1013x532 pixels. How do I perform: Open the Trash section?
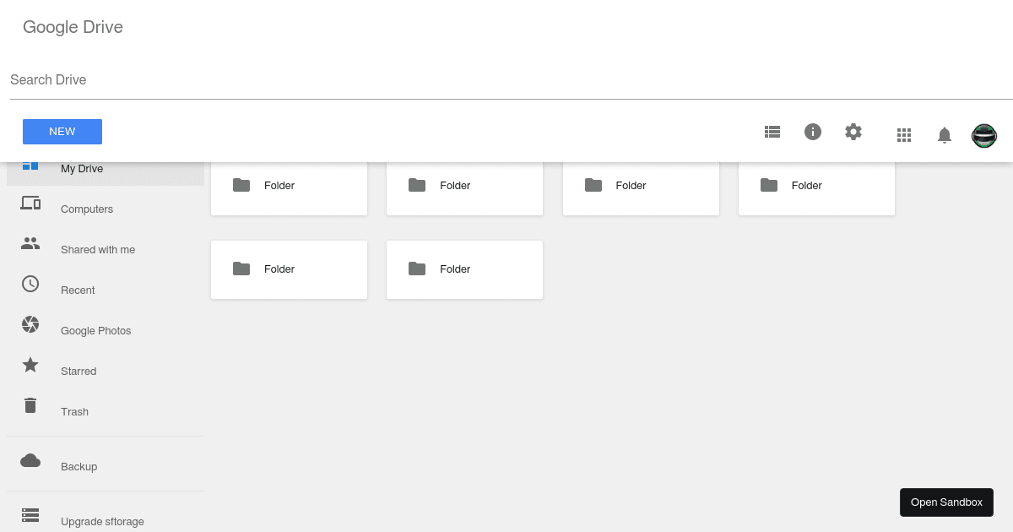coord(74,411)
